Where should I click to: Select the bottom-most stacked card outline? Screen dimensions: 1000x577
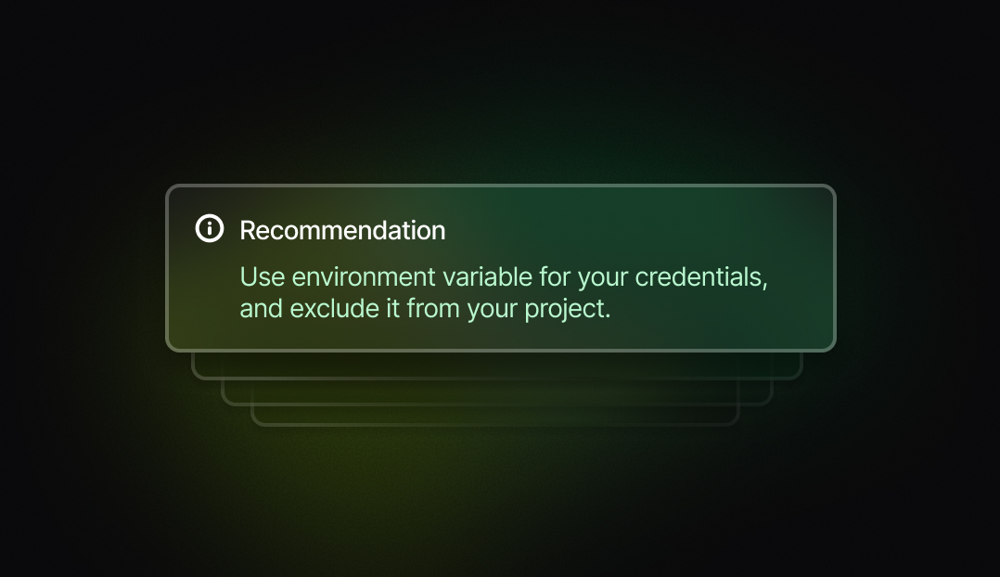tap(495, 415)
